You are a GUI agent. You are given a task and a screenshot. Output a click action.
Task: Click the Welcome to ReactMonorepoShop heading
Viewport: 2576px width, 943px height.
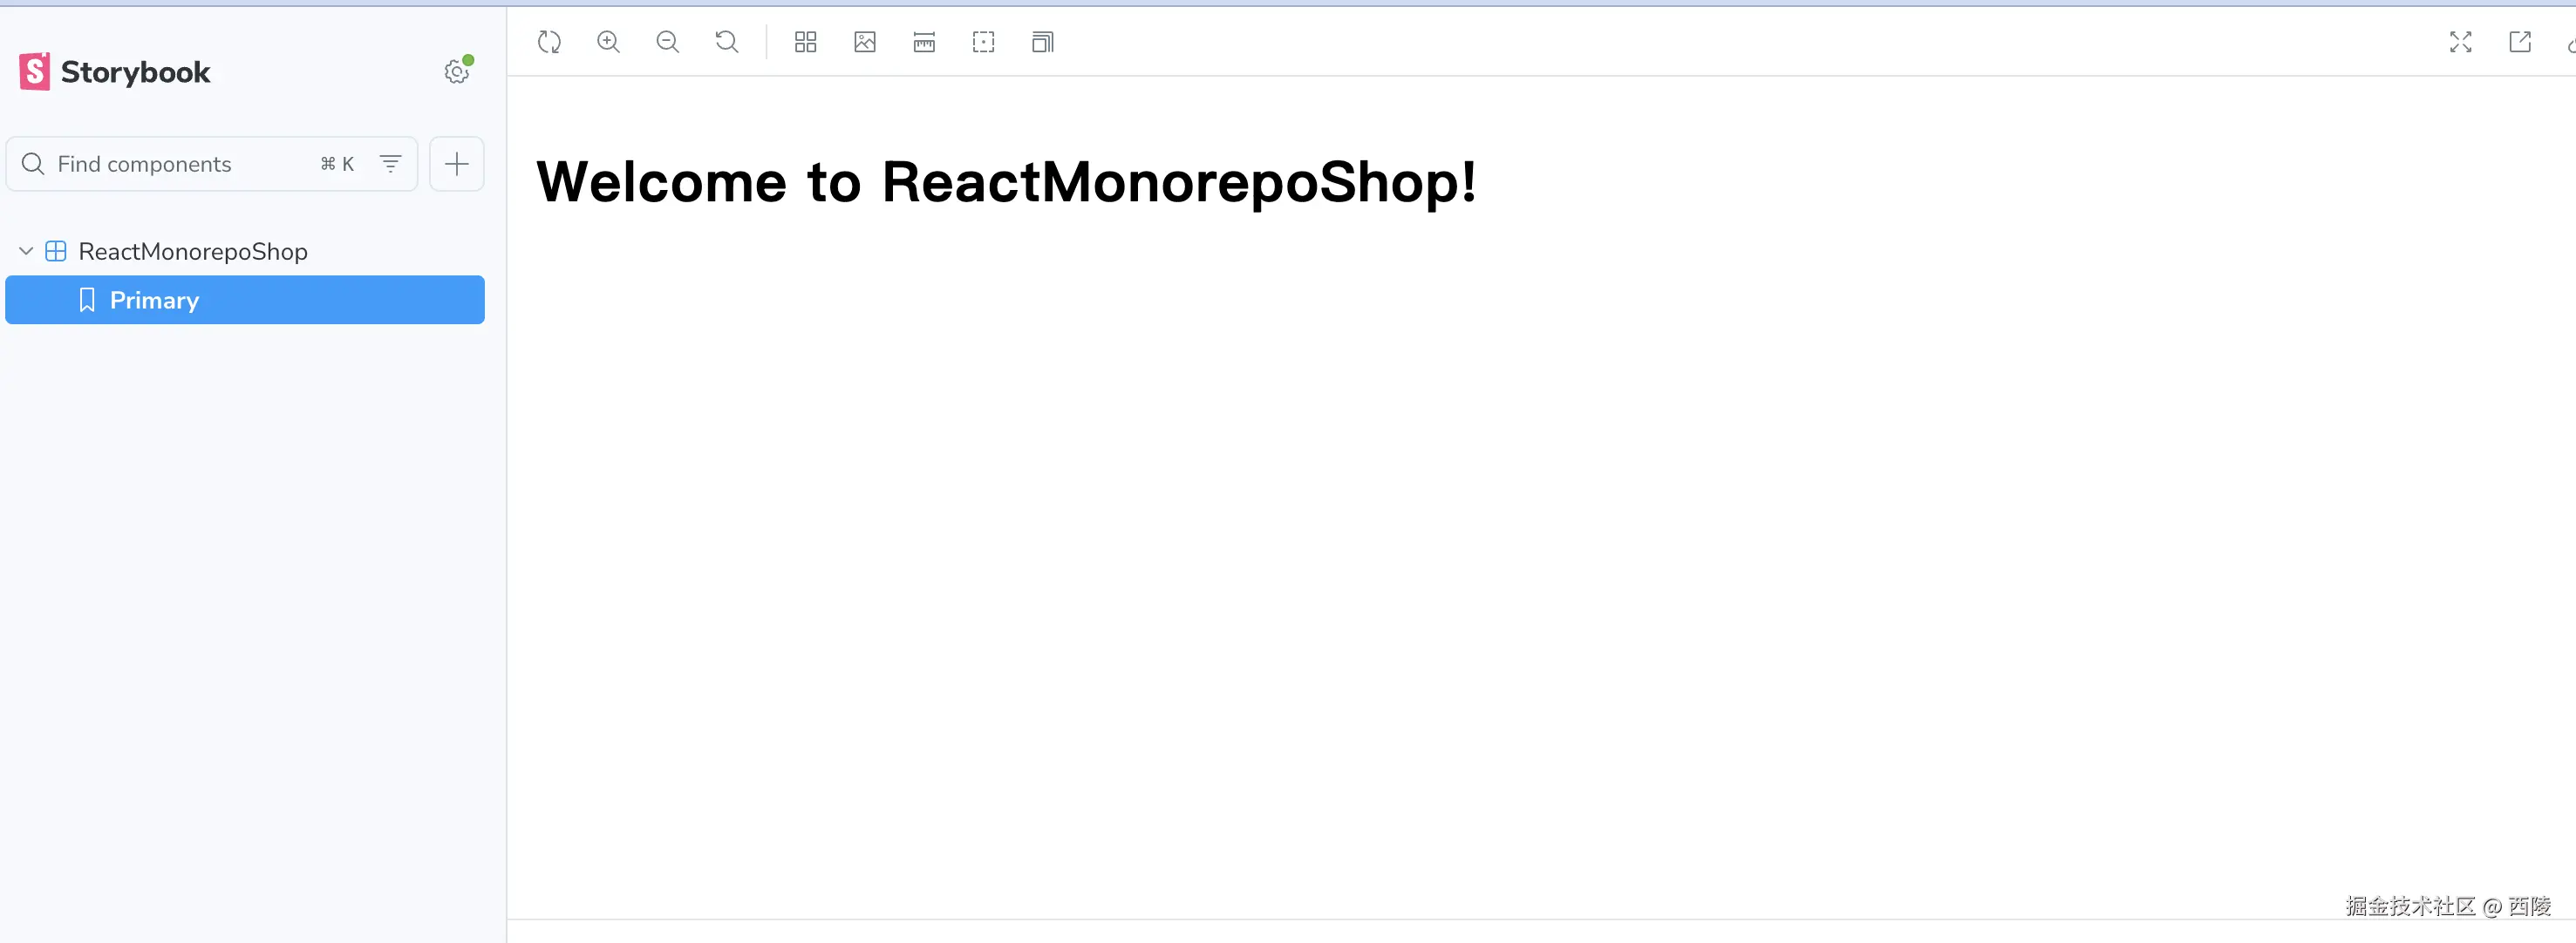coord(1006,183)
